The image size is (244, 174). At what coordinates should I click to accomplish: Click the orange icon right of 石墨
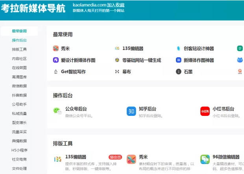point(240,71)
